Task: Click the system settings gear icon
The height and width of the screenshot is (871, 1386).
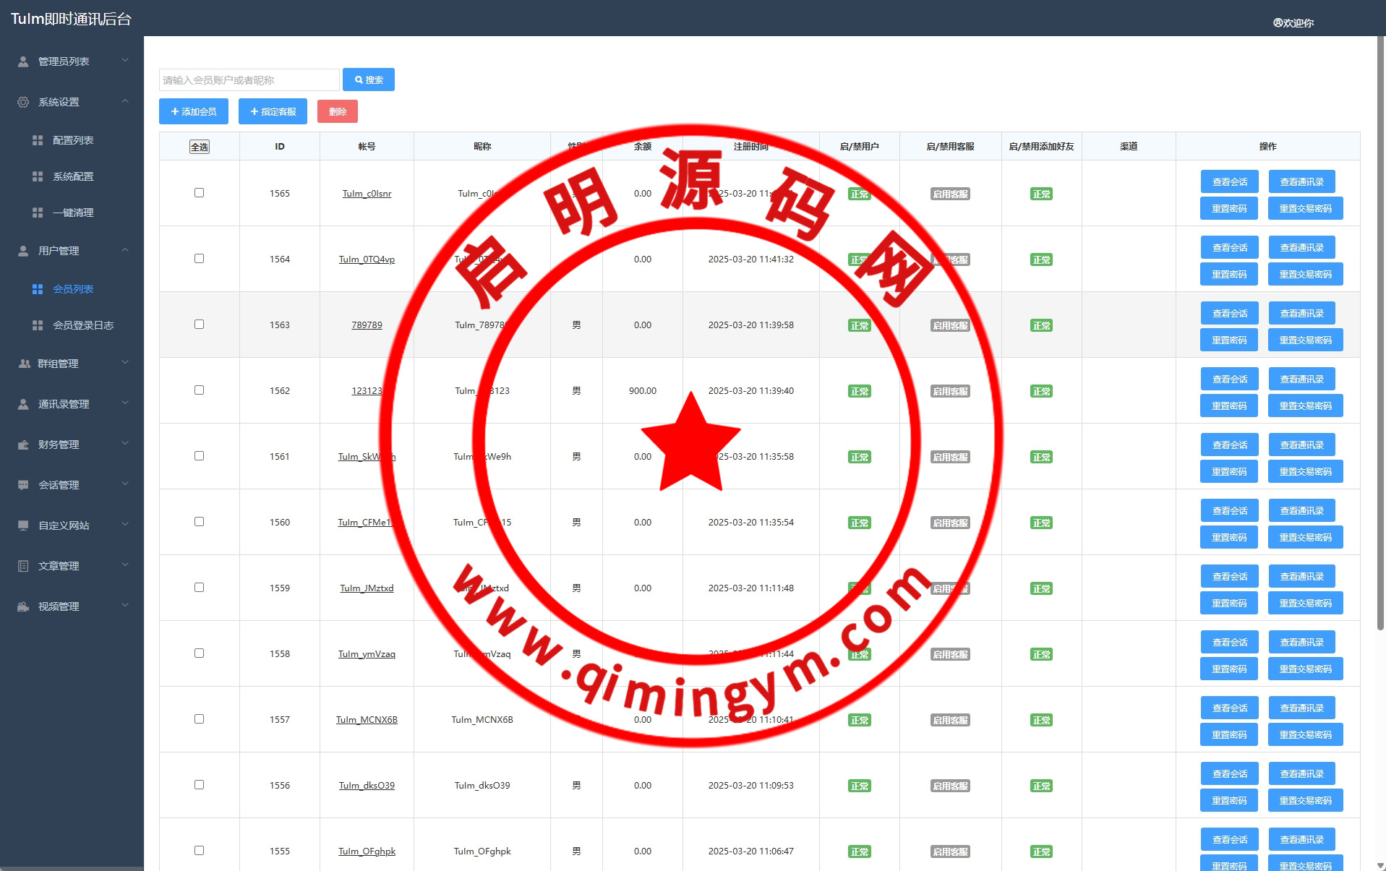Action: (23, 102)
